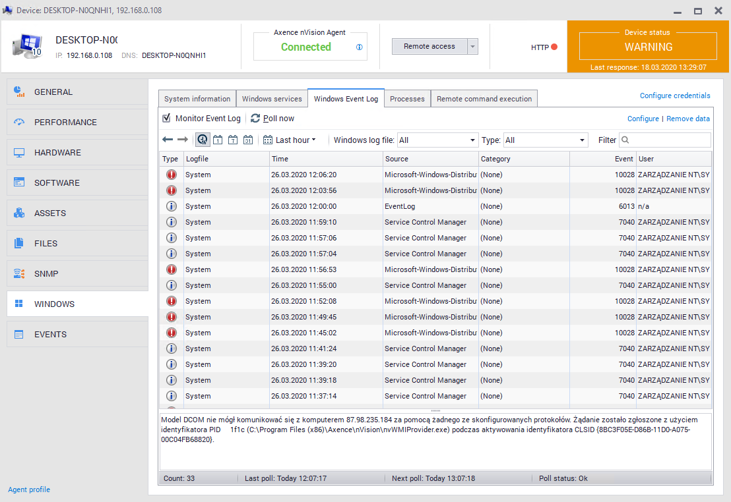Screen dimensions: 731x502
Task: Open the Last hour time range dropdown
Action: coord(290,140)
